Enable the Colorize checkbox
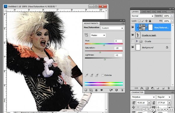 pyautogui.click(x=103, y=75)
